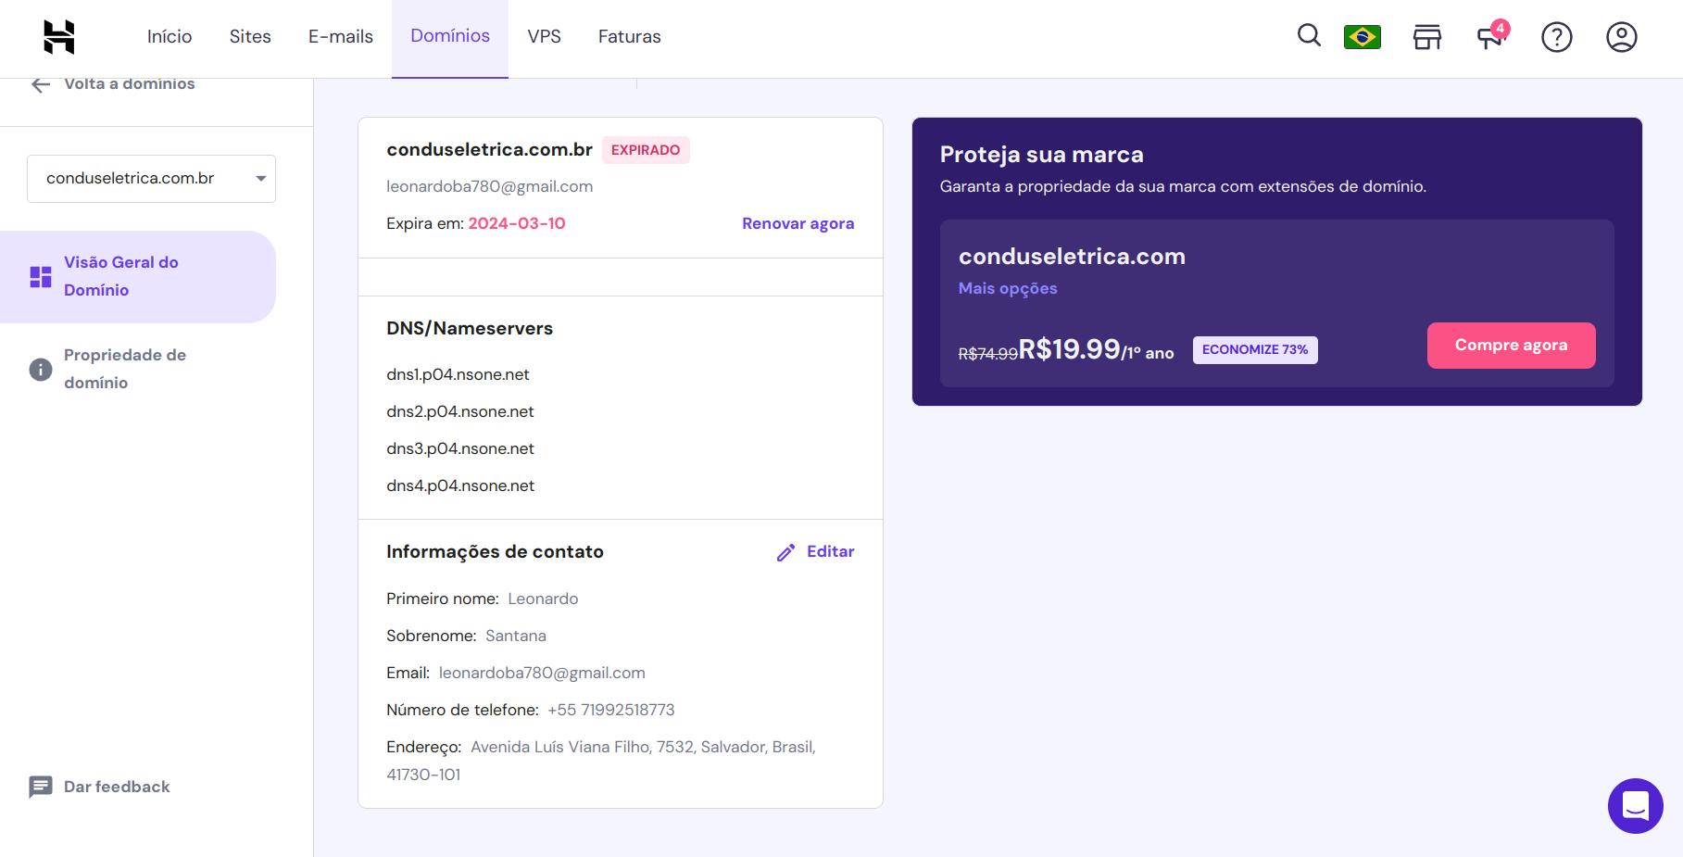Viewport: 1683px width, 857px height.
Task: Go to the Faturas tab
Action: 629,37
